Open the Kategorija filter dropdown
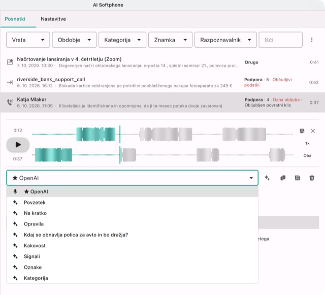 pyautogui.click(x=122, y=40)
